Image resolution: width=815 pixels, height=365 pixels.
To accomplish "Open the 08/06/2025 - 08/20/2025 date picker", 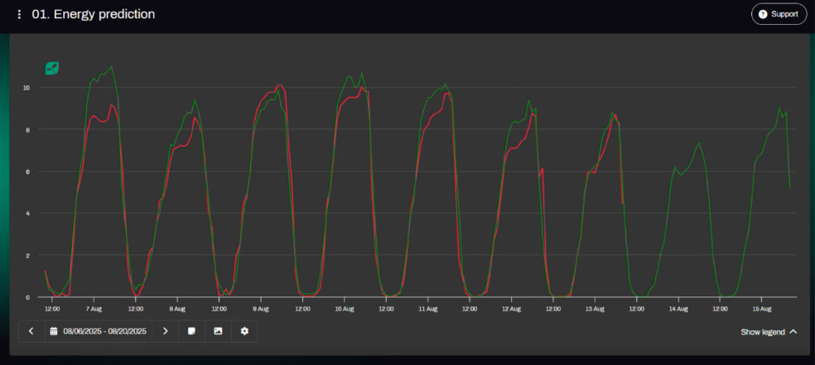I will coord(99,331).
